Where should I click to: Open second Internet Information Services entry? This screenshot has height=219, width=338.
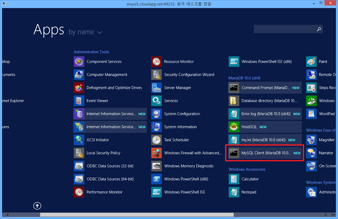pyautogui.click(x=110, y=127)
